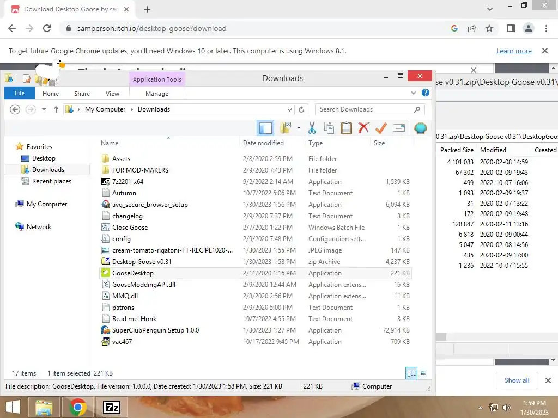This screenshot has width=558, height=418.
Task: Switch to details view in status bar
Action: (x=411, y=373)
